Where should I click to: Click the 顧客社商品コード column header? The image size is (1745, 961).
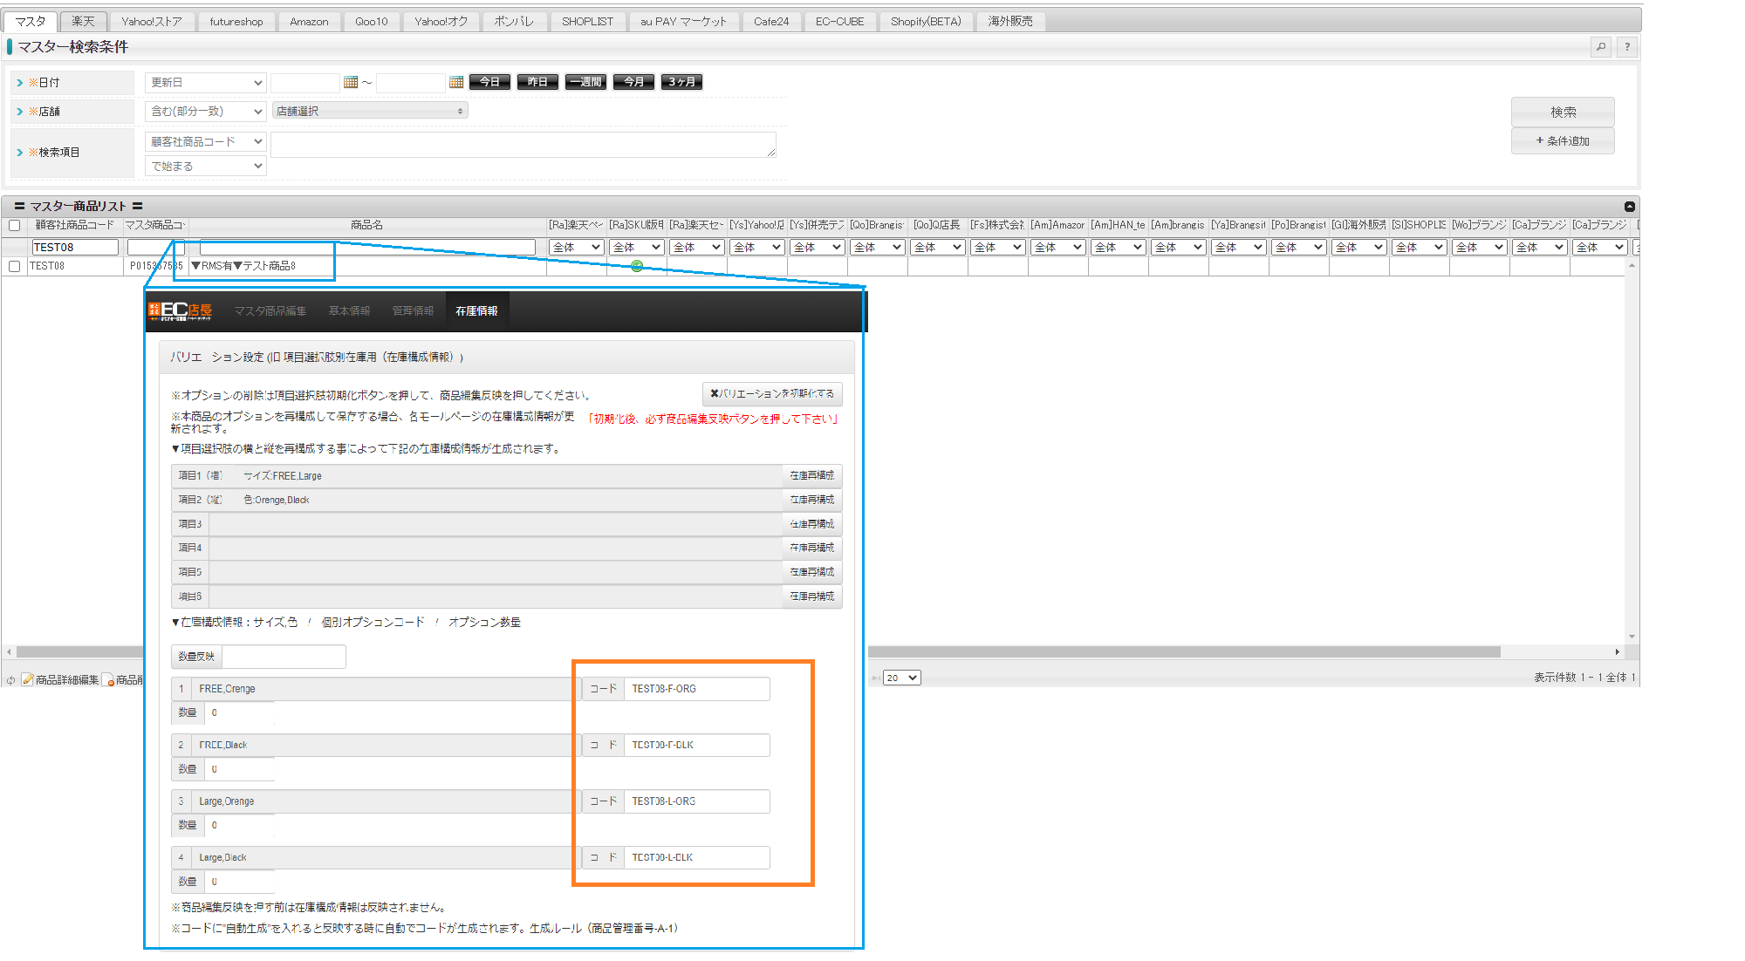[74, 225]
